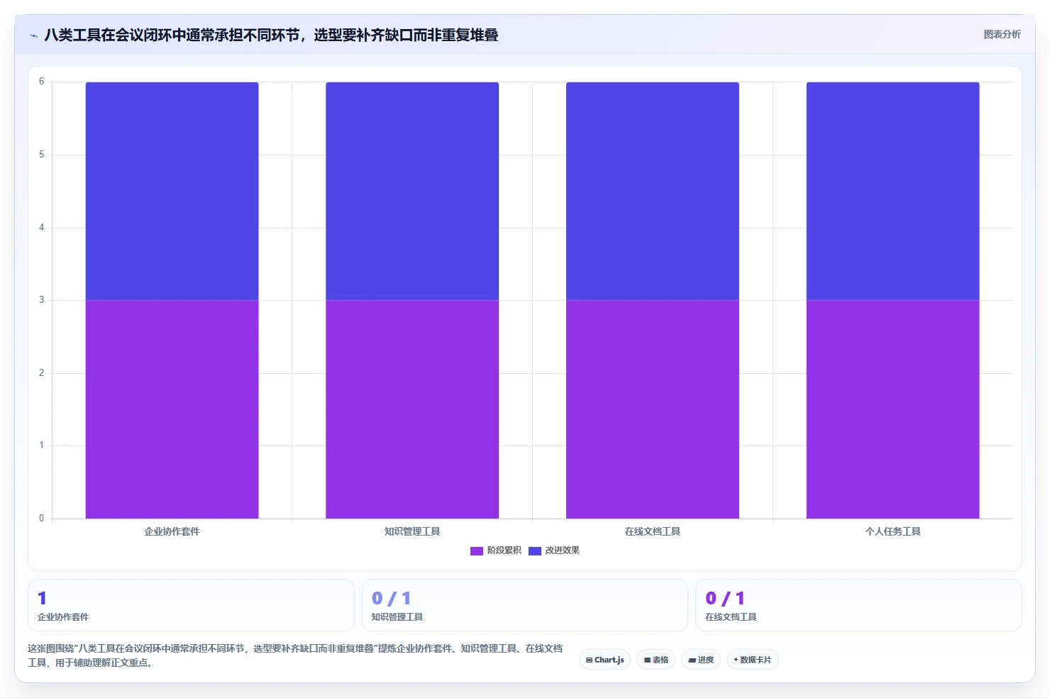This screenshot has height=698, width=1050.
Task: Click the blue bar segment for 个人任务工具
Action: (x=892, y=191)
